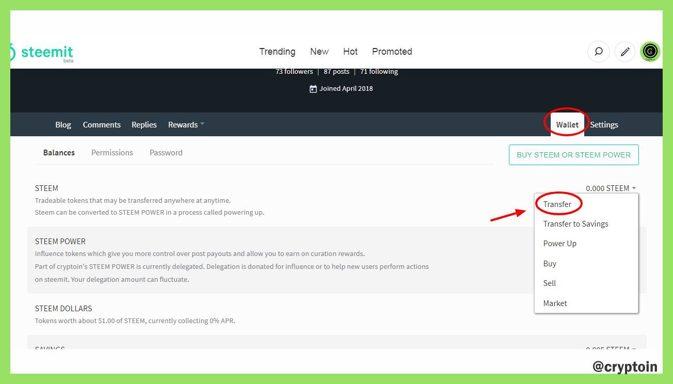This screenshot has height=384, width=673.
Task: Select Sell in the dropdown menu
Action: point(550,283)
